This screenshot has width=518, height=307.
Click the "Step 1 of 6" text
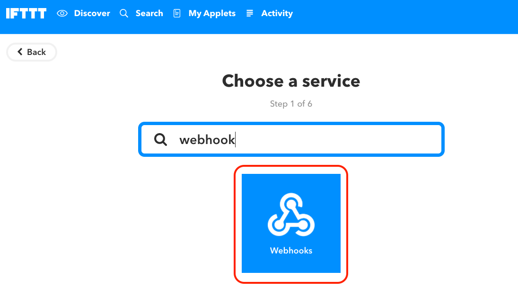[x=291, y=104]
